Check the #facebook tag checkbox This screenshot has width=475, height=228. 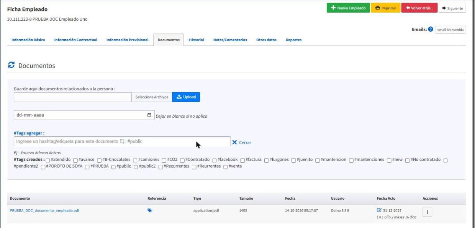215,160
